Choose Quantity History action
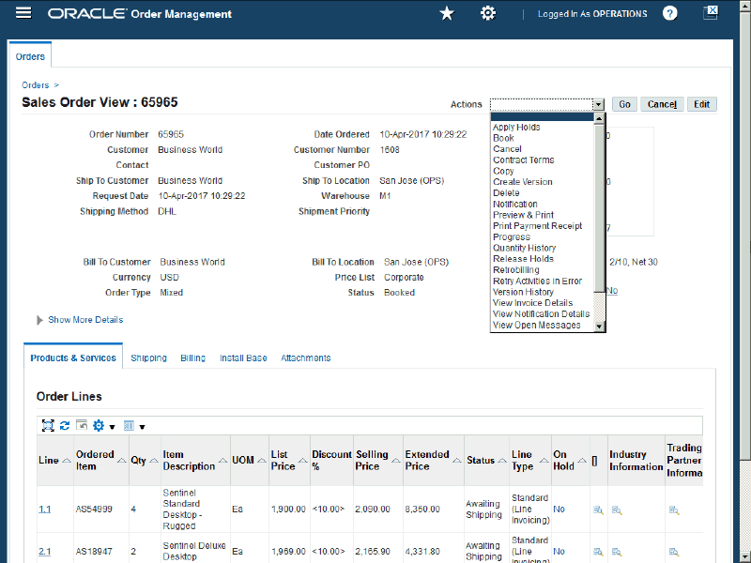Screen dimensions: 751x563 (525, 249)
